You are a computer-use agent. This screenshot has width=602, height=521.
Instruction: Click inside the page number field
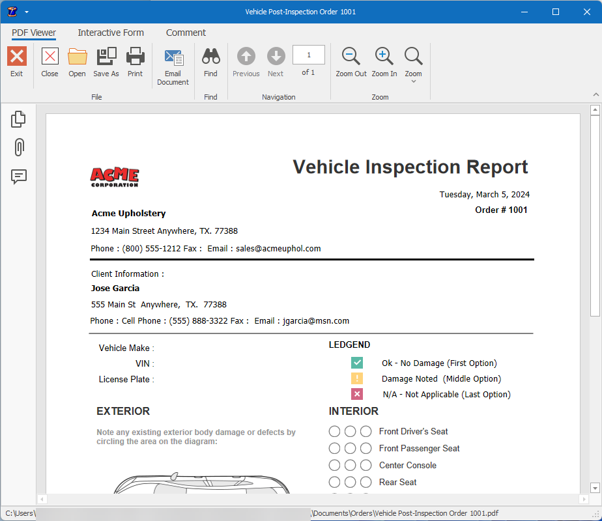tap(308, 55)
